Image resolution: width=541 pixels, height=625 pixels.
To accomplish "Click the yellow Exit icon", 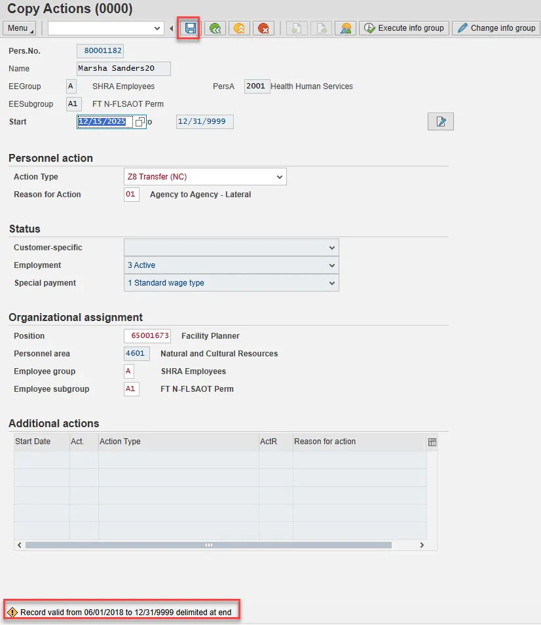I will click(239, 28).
